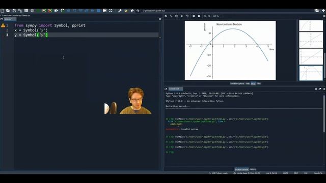Select the parabola plot thumbnail
Image resolution: width=326 pixels, height=183 pixels.
click(311, 73)
